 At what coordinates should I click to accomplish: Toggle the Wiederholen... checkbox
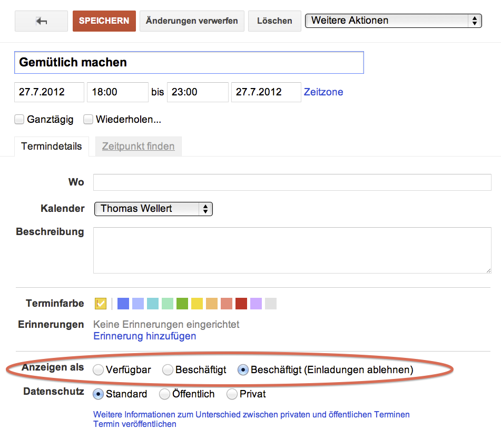88,119
